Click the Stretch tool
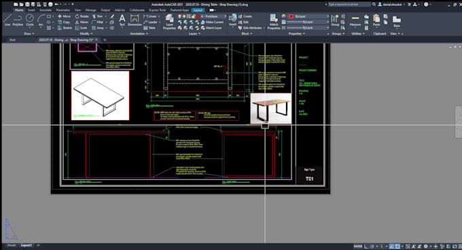462x250 pixels. [x=65, y=28]
